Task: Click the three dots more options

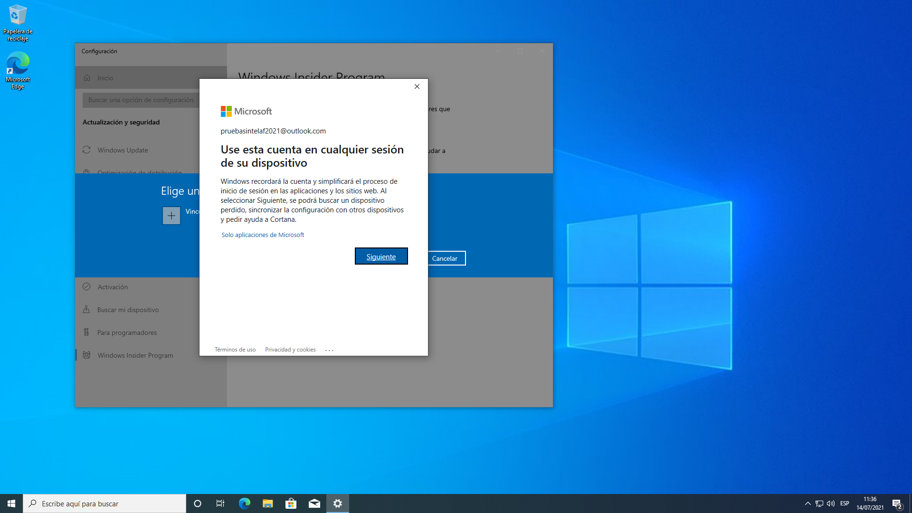Action: (329, 350)
